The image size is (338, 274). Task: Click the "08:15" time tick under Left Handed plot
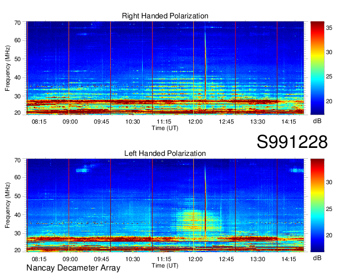pyautogui.click(x=39, y=259)
